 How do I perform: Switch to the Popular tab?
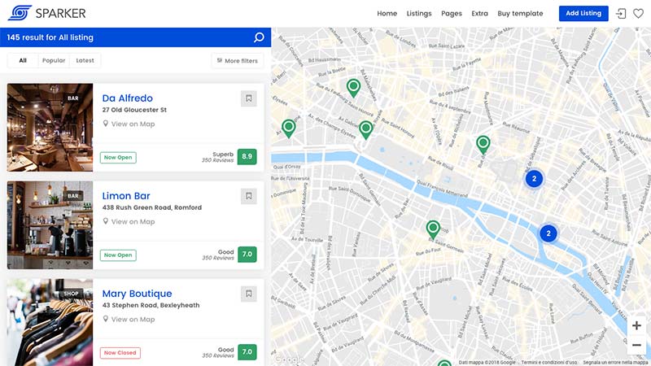(54, 61)
